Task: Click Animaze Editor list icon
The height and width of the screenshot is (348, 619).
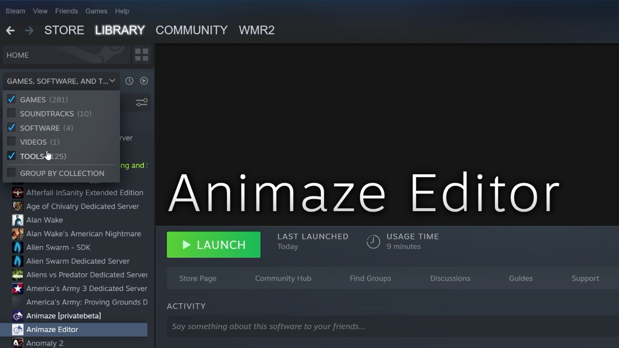Action: [x=18, y=329]
